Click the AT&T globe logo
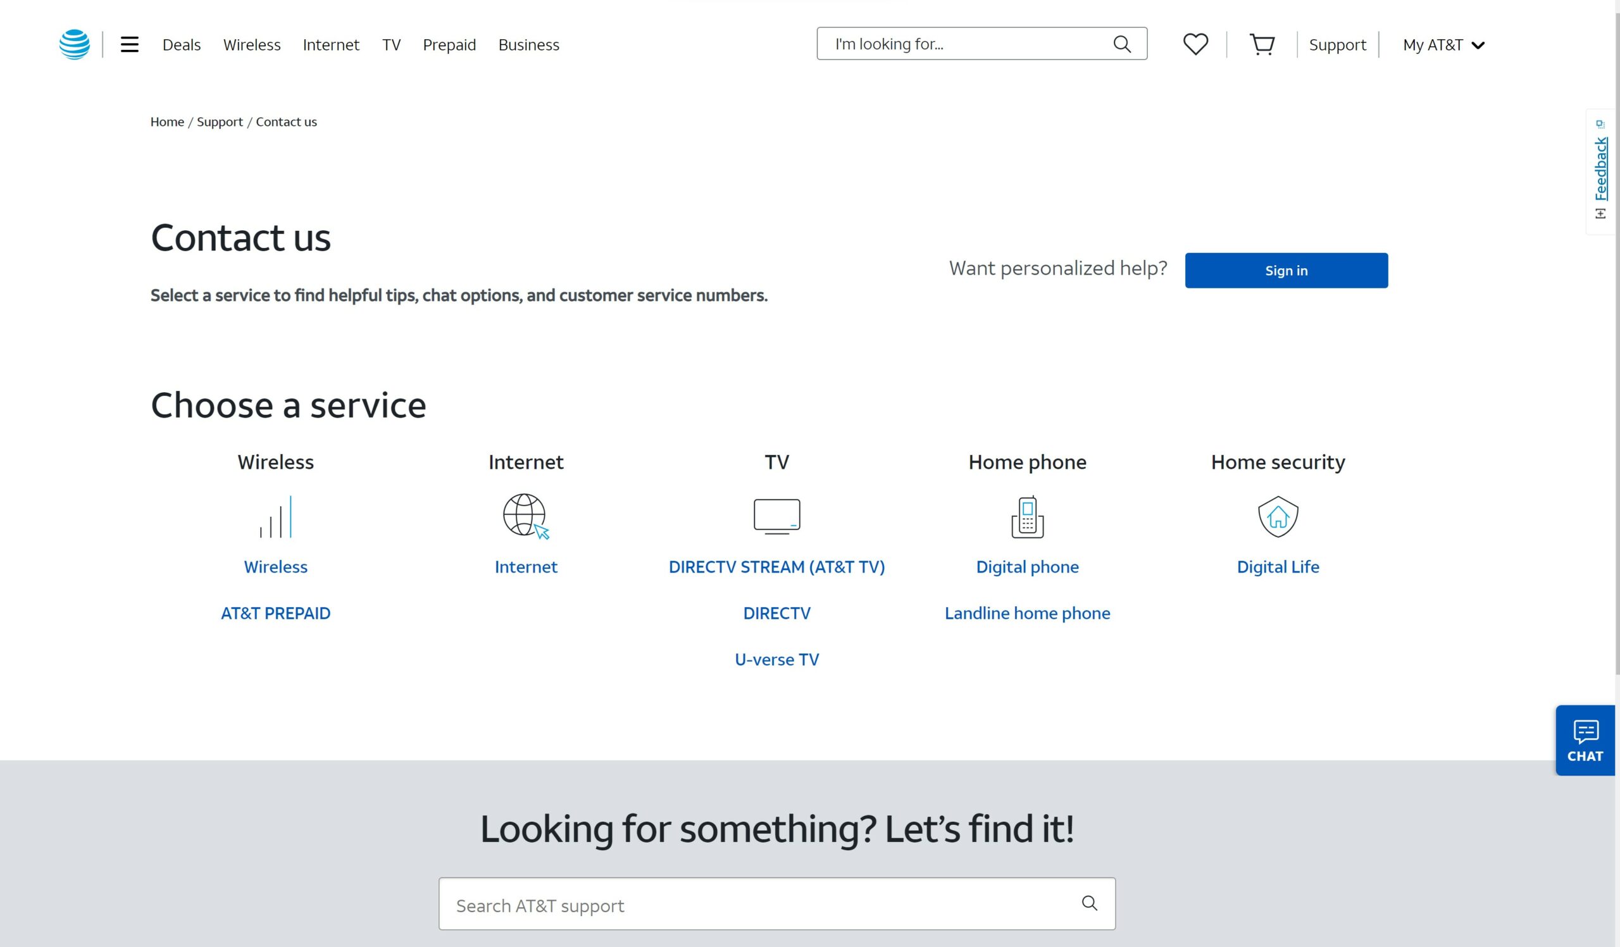 tap(75, 44)
